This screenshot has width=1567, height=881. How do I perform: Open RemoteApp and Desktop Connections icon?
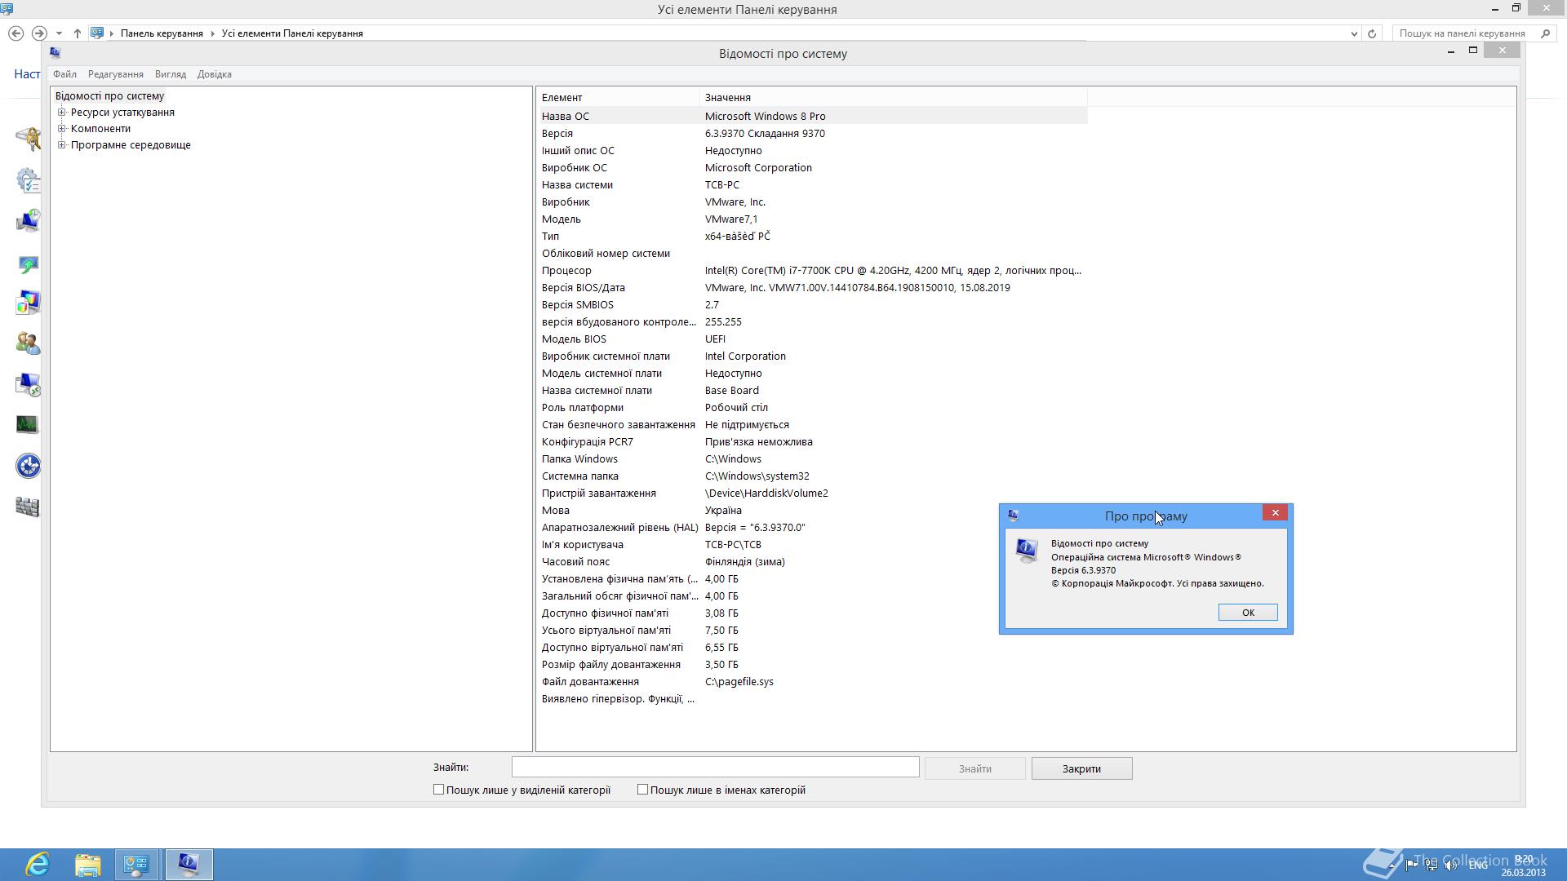[x=28, y=384]
